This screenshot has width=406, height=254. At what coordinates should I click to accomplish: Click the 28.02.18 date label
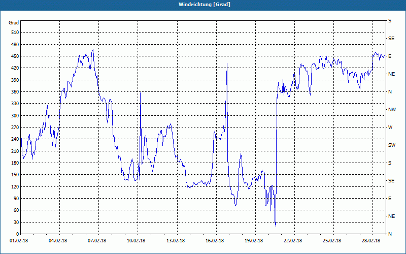pyautogui.click(x=371, y=241)
